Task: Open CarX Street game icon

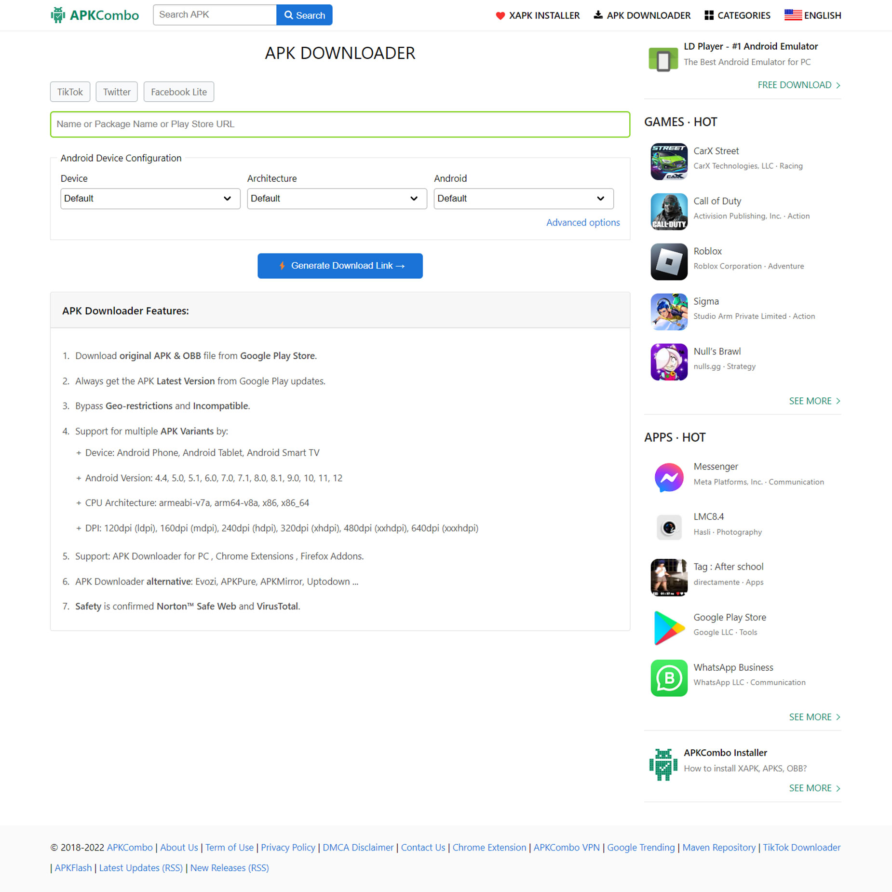Action: (x=669, y=162)
